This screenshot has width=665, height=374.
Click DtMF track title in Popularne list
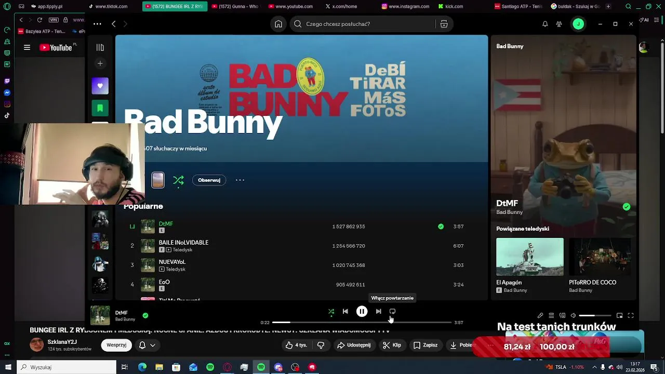click(x=166, y=224)
